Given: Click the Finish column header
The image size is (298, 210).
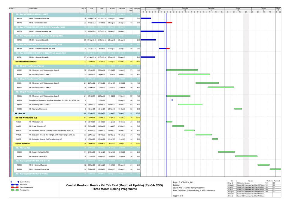Looking at the screenshot, I should (102, 9).
